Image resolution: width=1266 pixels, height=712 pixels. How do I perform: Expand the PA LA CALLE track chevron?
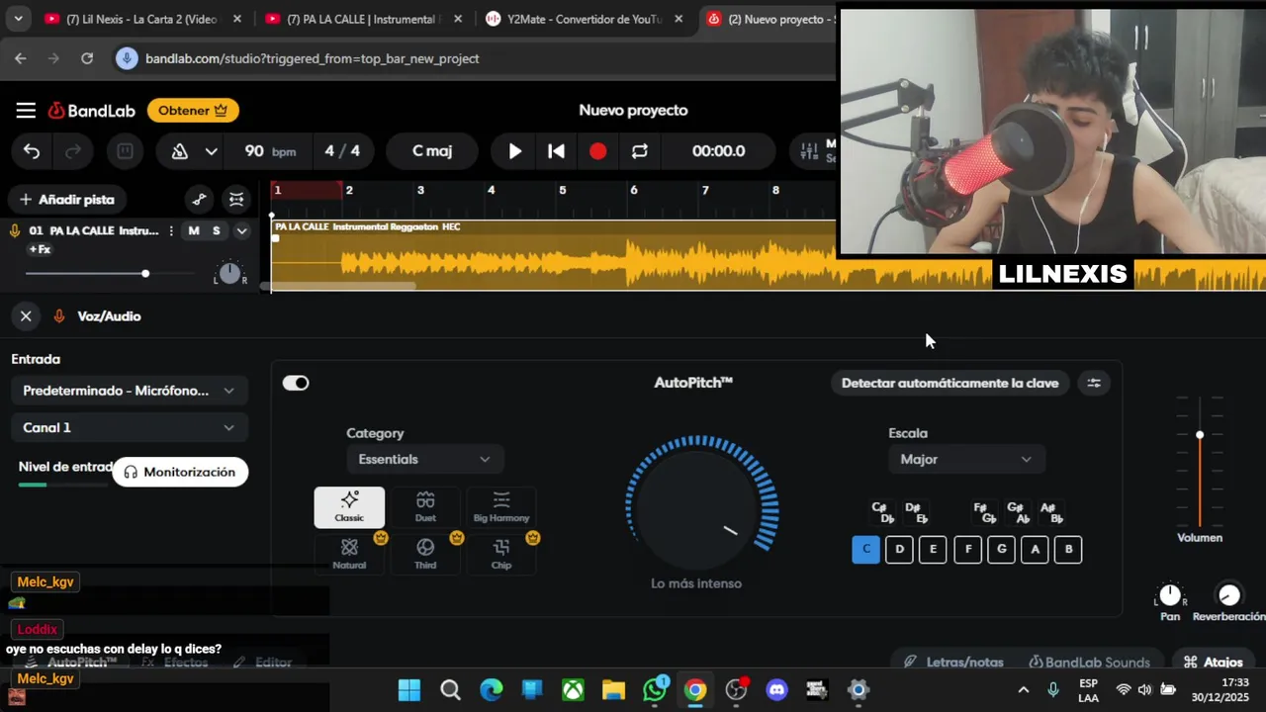click(x=241, y=230)
